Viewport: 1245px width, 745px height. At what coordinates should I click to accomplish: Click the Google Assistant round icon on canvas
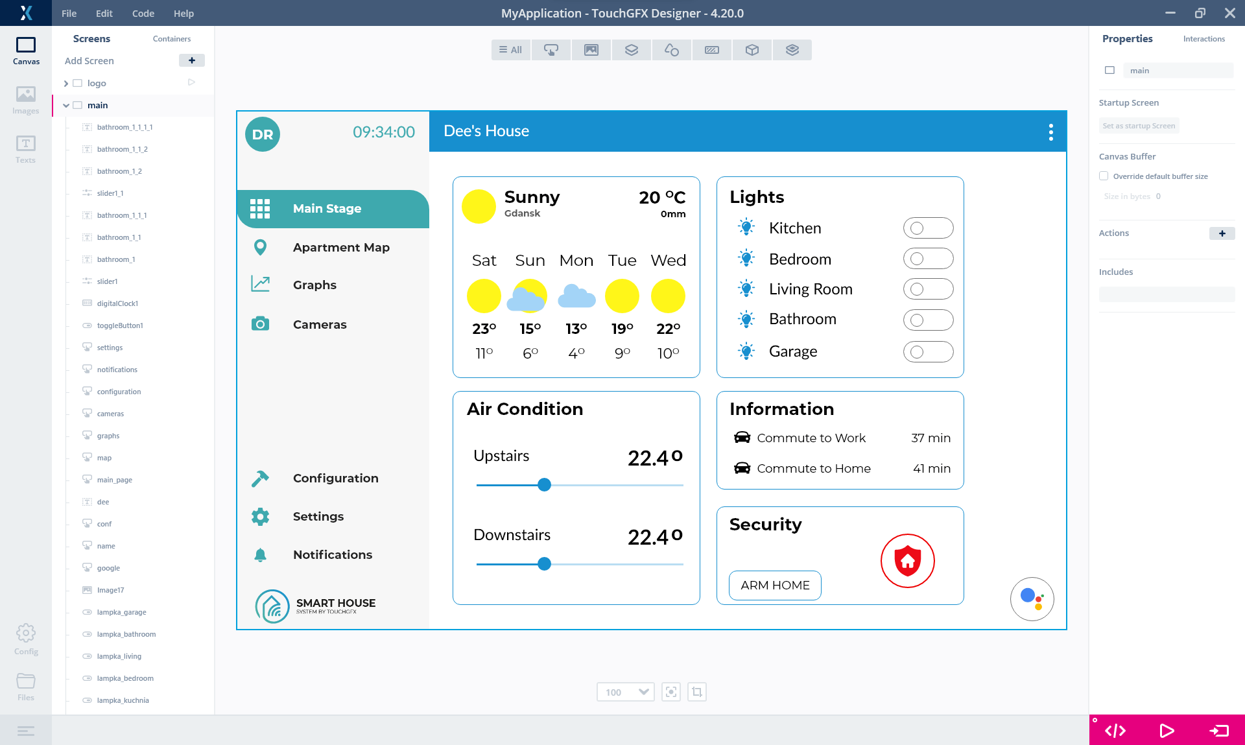click(1032, 598)
